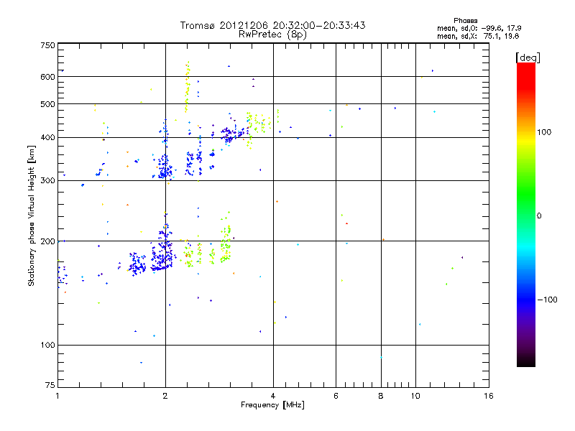Click the x-axis tick label '8'
This screenshot has height=431, width=575.
click(x=381, y=396)
